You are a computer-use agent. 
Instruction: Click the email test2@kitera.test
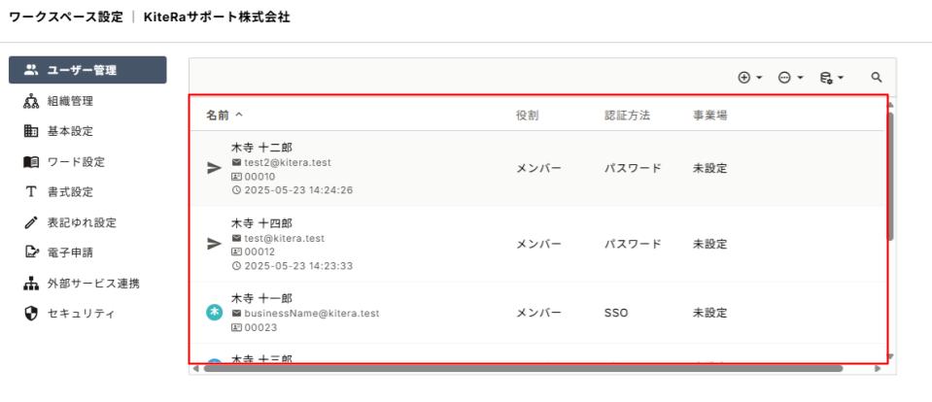click(287, 162)
